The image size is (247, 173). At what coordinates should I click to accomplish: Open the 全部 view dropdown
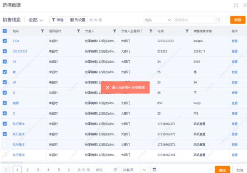point(36,20)
